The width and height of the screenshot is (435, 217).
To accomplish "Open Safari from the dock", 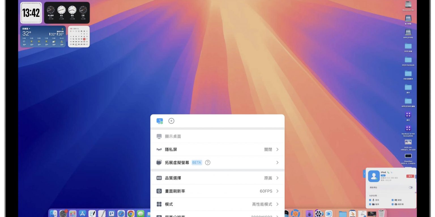I will point(121,214).
